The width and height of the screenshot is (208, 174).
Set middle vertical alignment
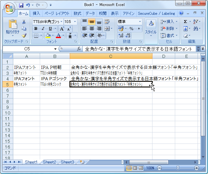coord(92,21)
